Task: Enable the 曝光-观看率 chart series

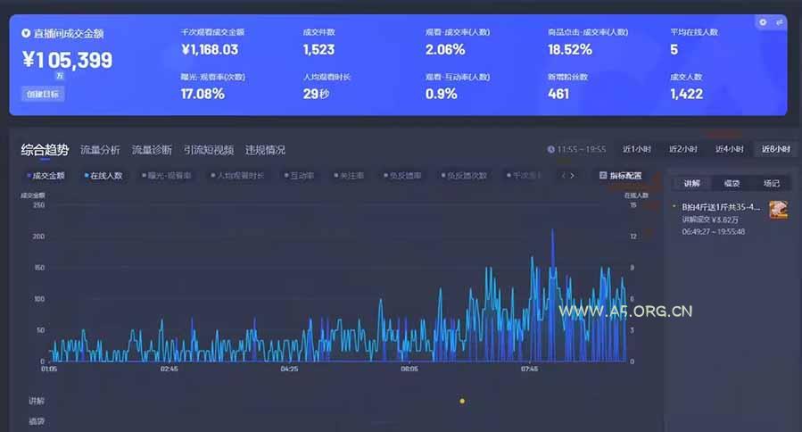Action: pyautogui.click(x=166, y=176)
